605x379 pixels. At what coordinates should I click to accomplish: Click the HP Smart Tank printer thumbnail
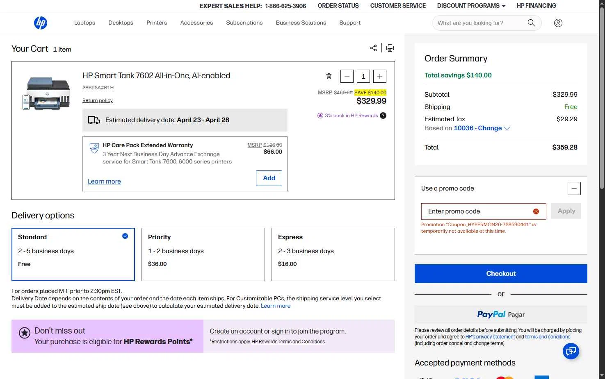pos(46,93)
